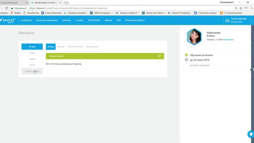The image size is (254, 143).
Task: Bookmark this page with the star icon
Action: point(241,8)
